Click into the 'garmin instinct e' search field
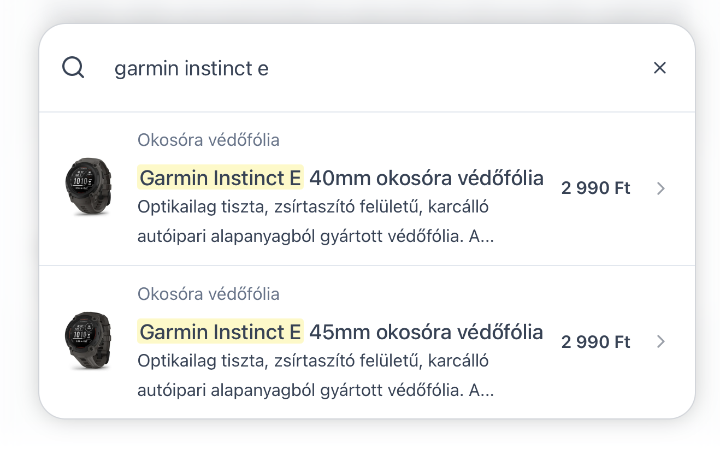The width and height of the screenshot is (720, 449). [371, 69]
